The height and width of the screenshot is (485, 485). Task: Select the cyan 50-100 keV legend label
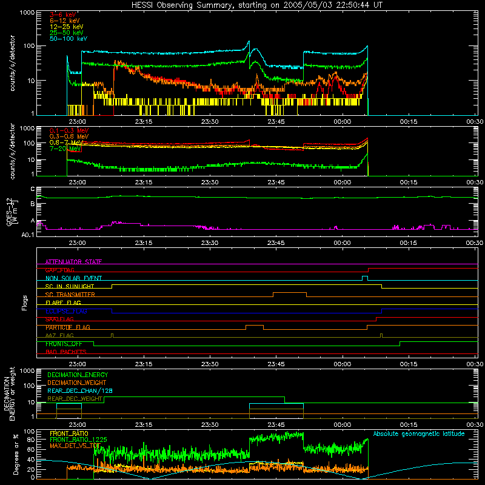point(69,38)
